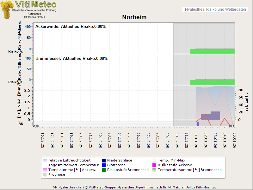Screen dimensions: 253x190
Task: Click the green Ackerwinde risk bar
Action: 213,51
